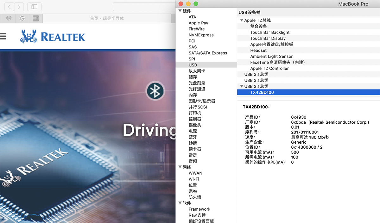Select 控制器 in the sidebar
380x223 pixels.
(195, 119)
